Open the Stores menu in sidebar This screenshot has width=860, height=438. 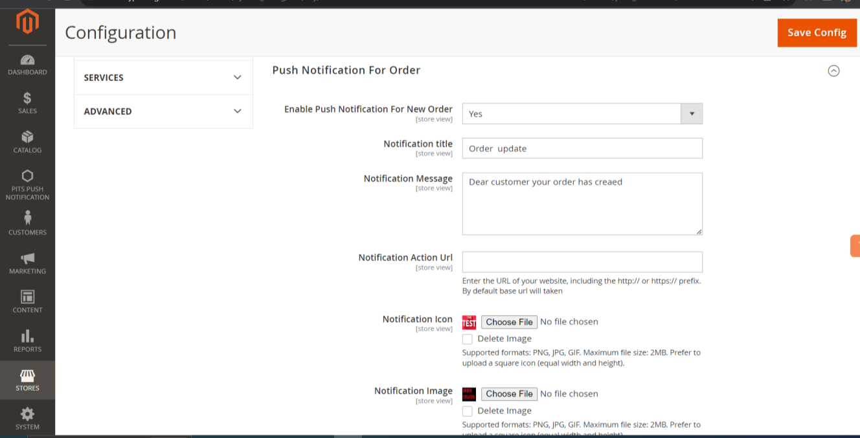27,380
